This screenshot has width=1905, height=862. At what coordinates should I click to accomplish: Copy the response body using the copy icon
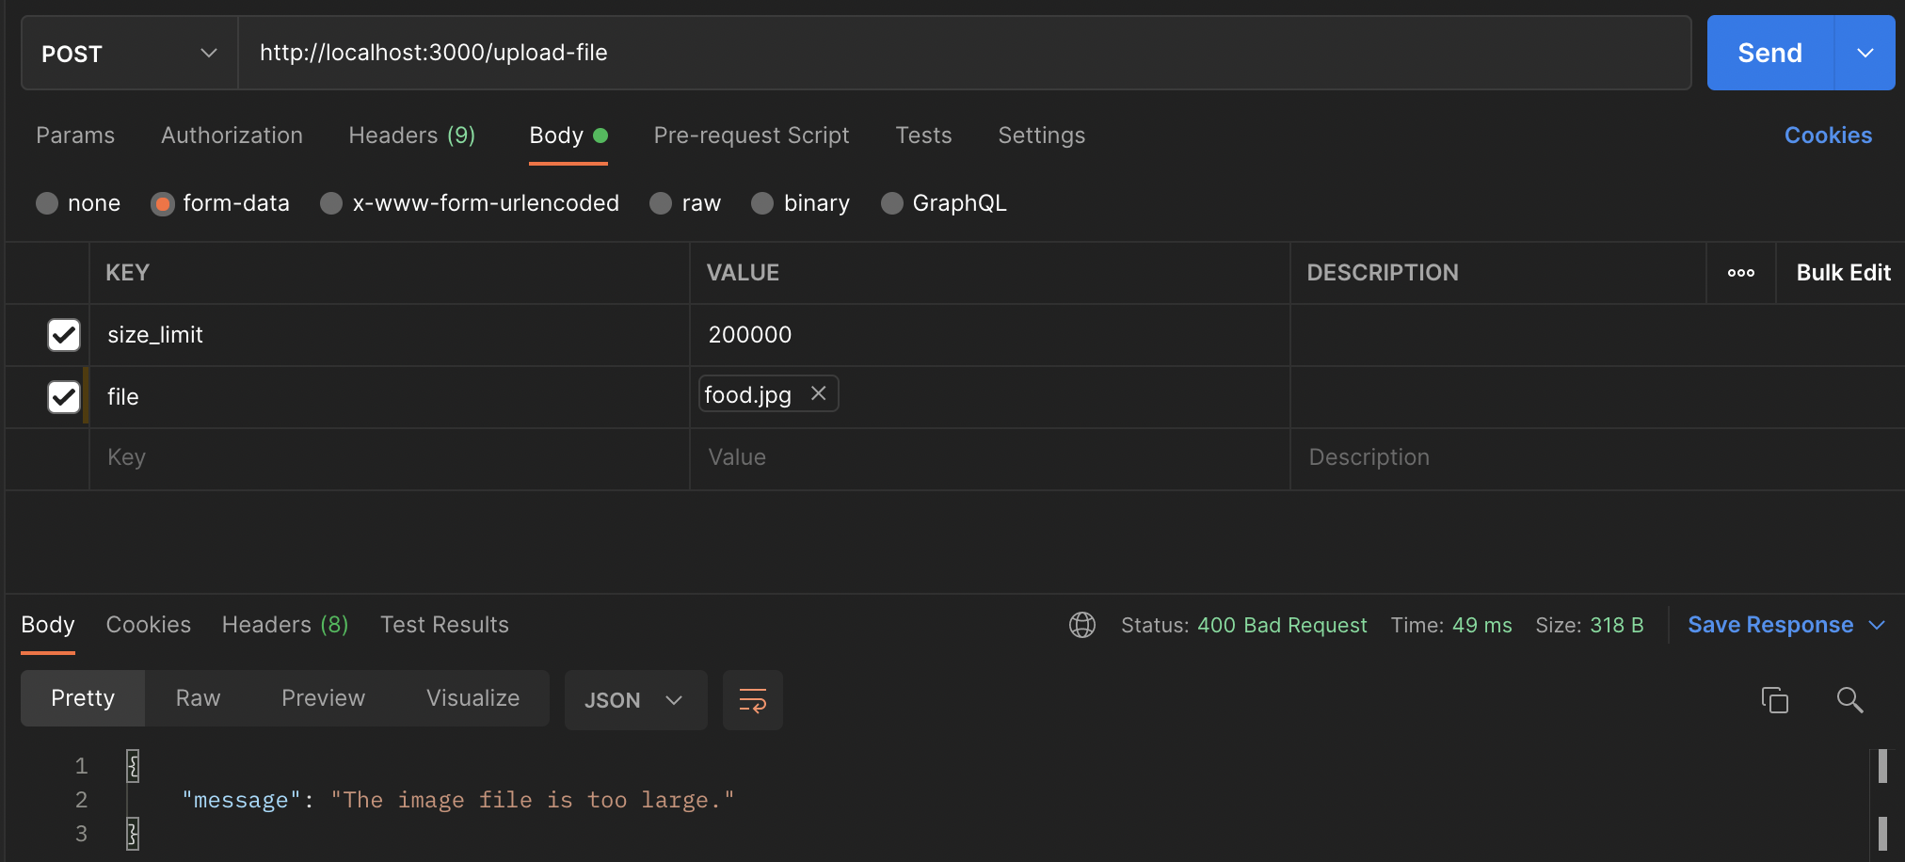point(1775,700)
